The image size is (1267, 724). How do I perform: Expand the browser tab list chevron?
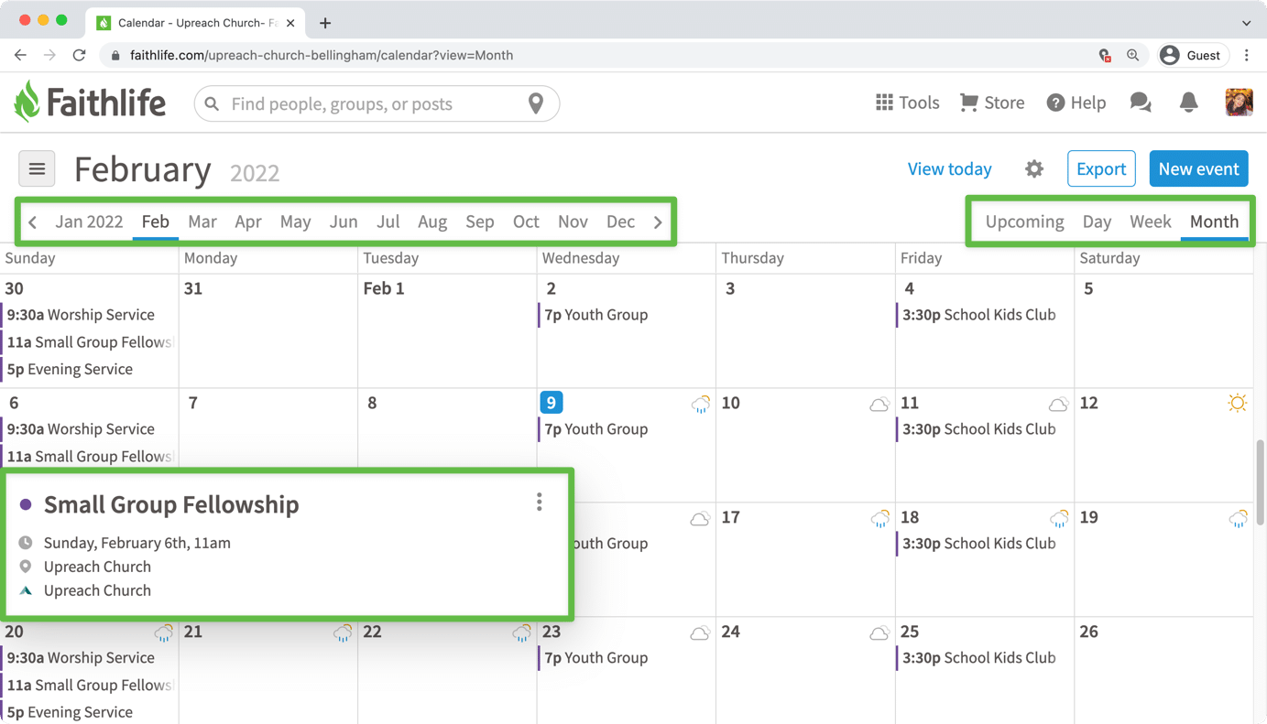[x=1247, y=23]
